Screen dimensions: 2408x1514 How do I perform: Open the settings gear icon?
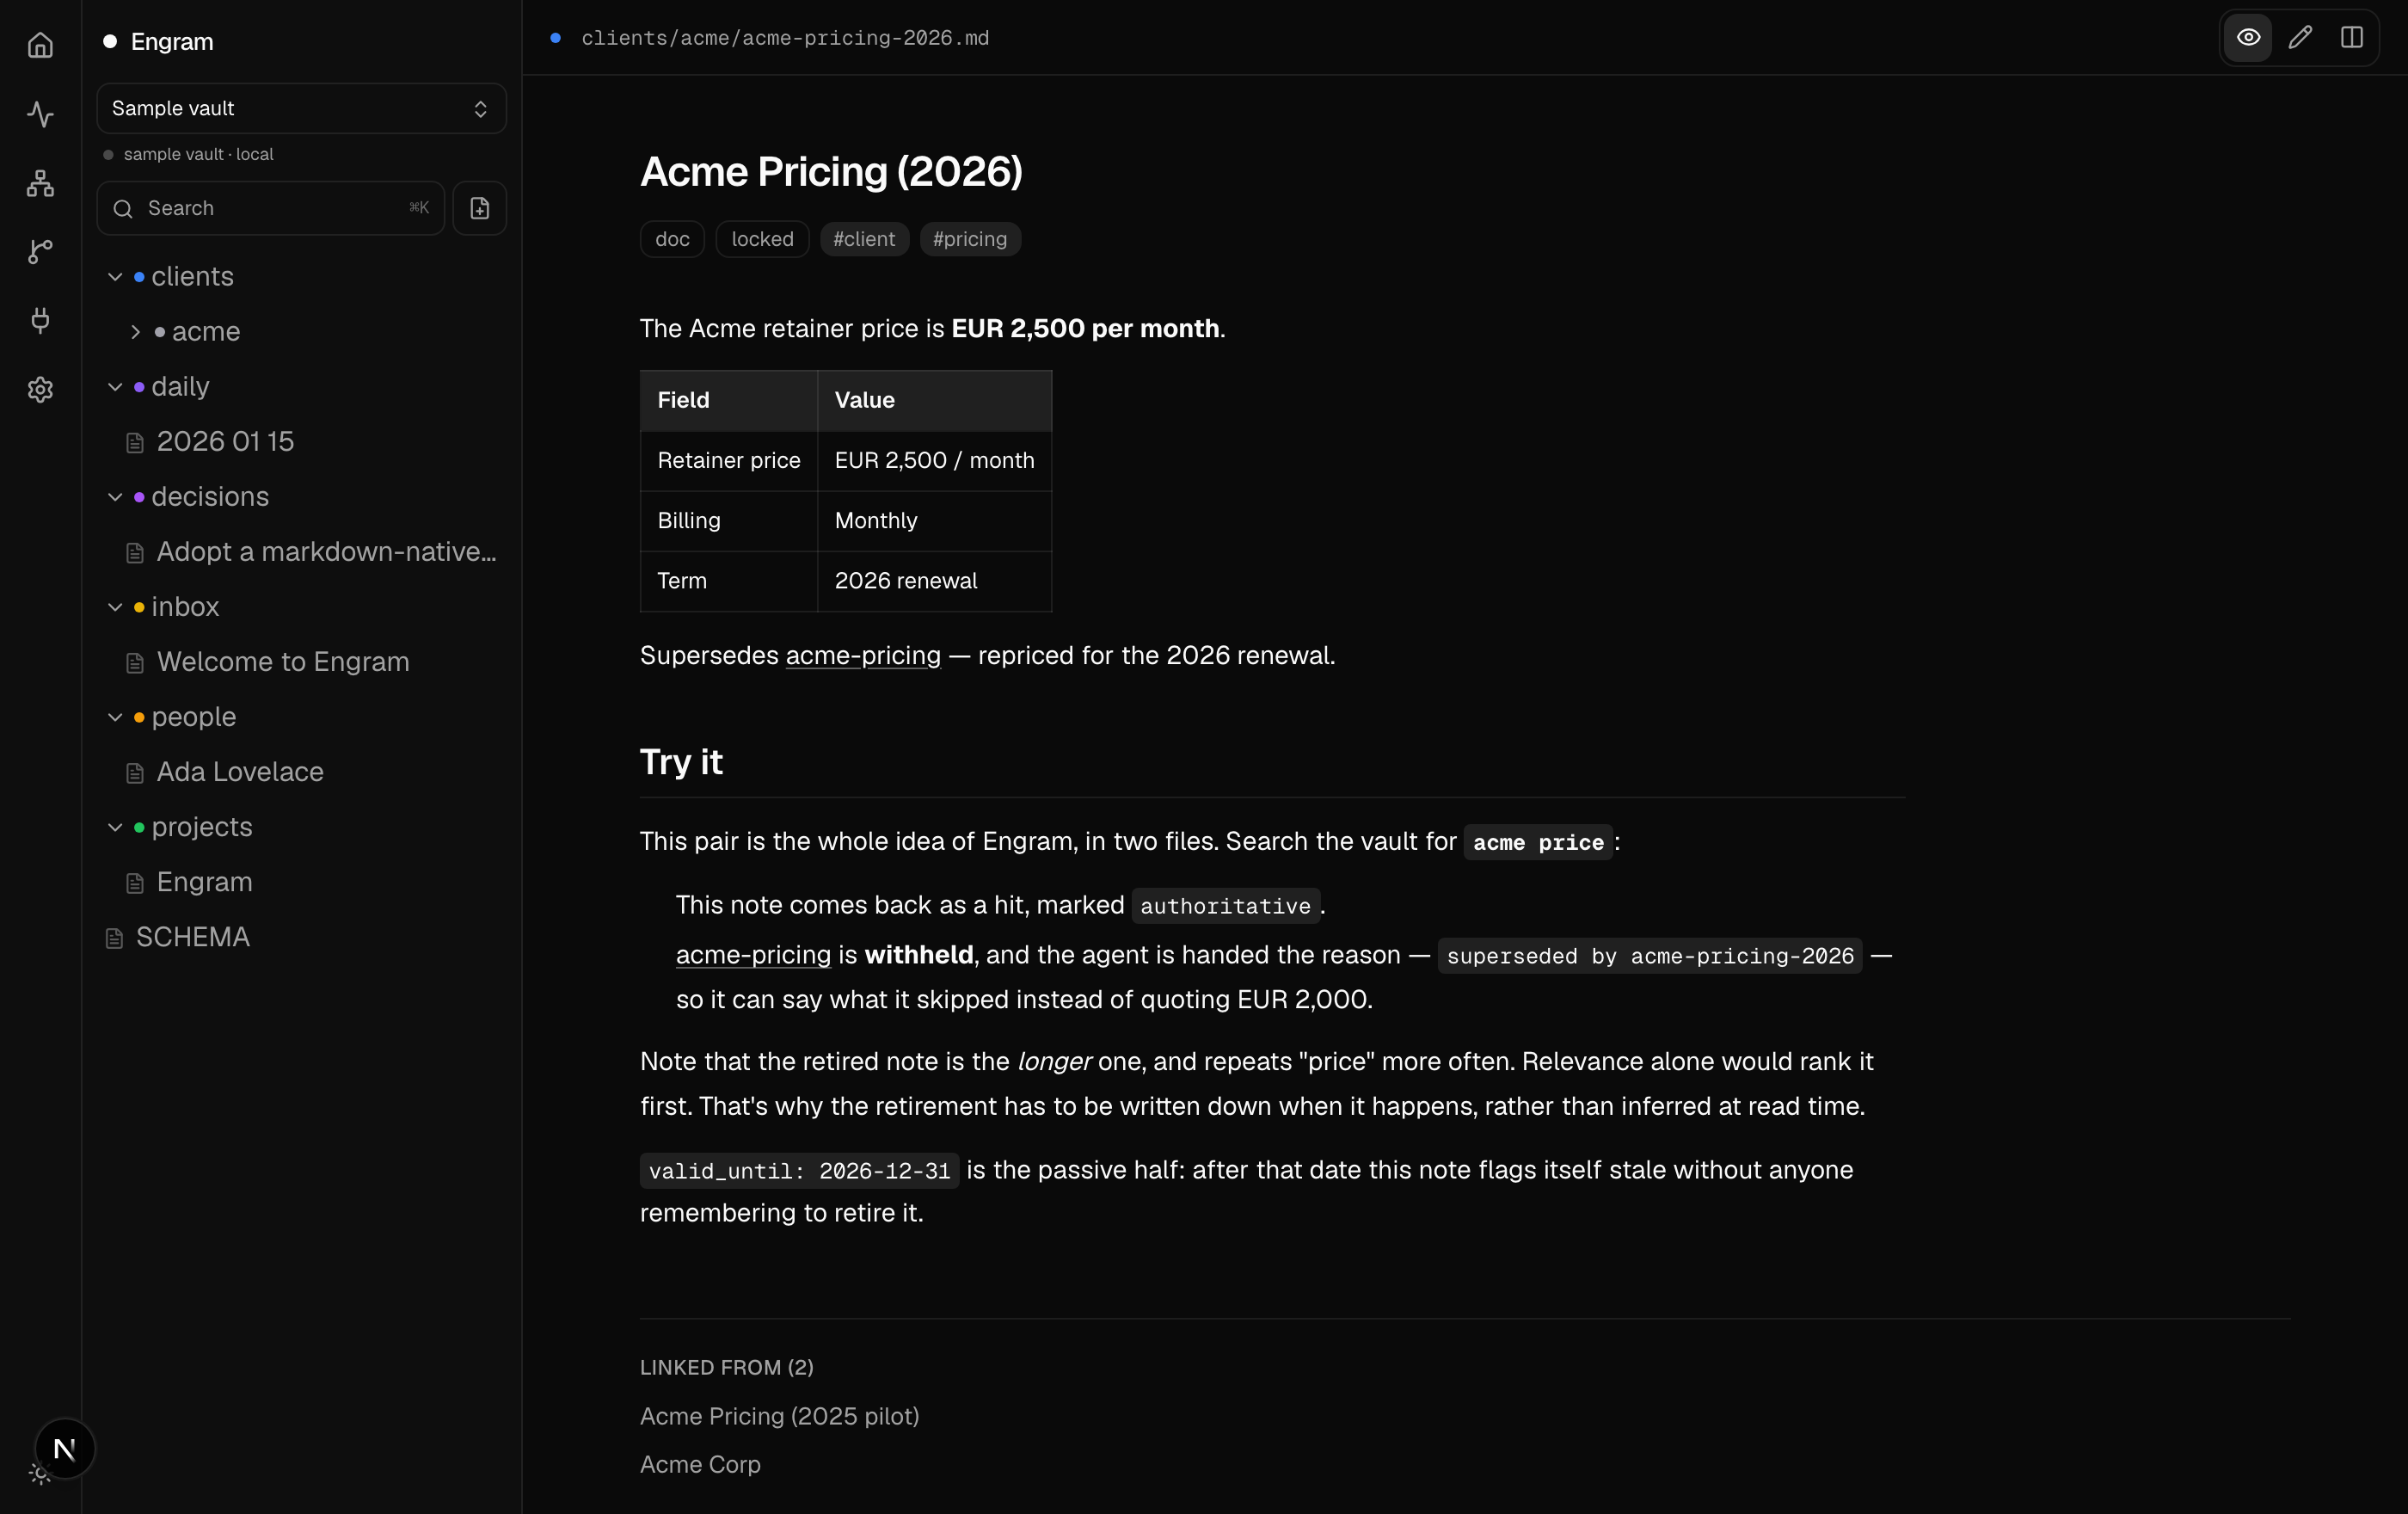(40, 389)
